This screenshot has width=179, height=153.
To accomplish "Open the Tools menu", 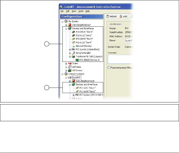I will (x=81, y=11).
